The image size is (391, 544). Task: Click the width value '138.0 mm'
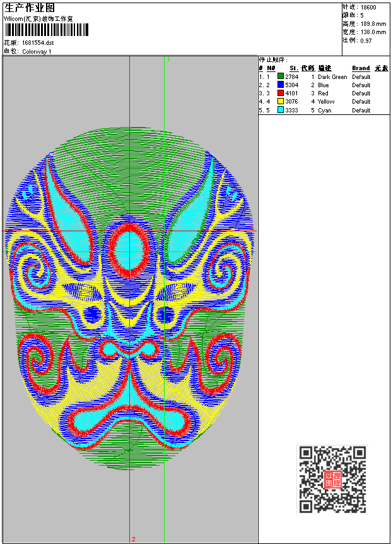coord(373,32)
